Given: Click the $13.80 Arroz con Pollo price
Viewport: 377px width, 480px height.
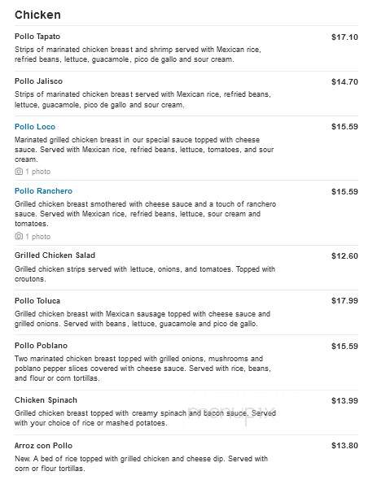Looking at the screenshot, I should (x=344, y=445).
